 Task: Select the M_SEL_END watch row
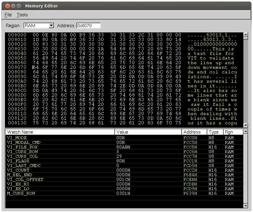tap(124, 175)
